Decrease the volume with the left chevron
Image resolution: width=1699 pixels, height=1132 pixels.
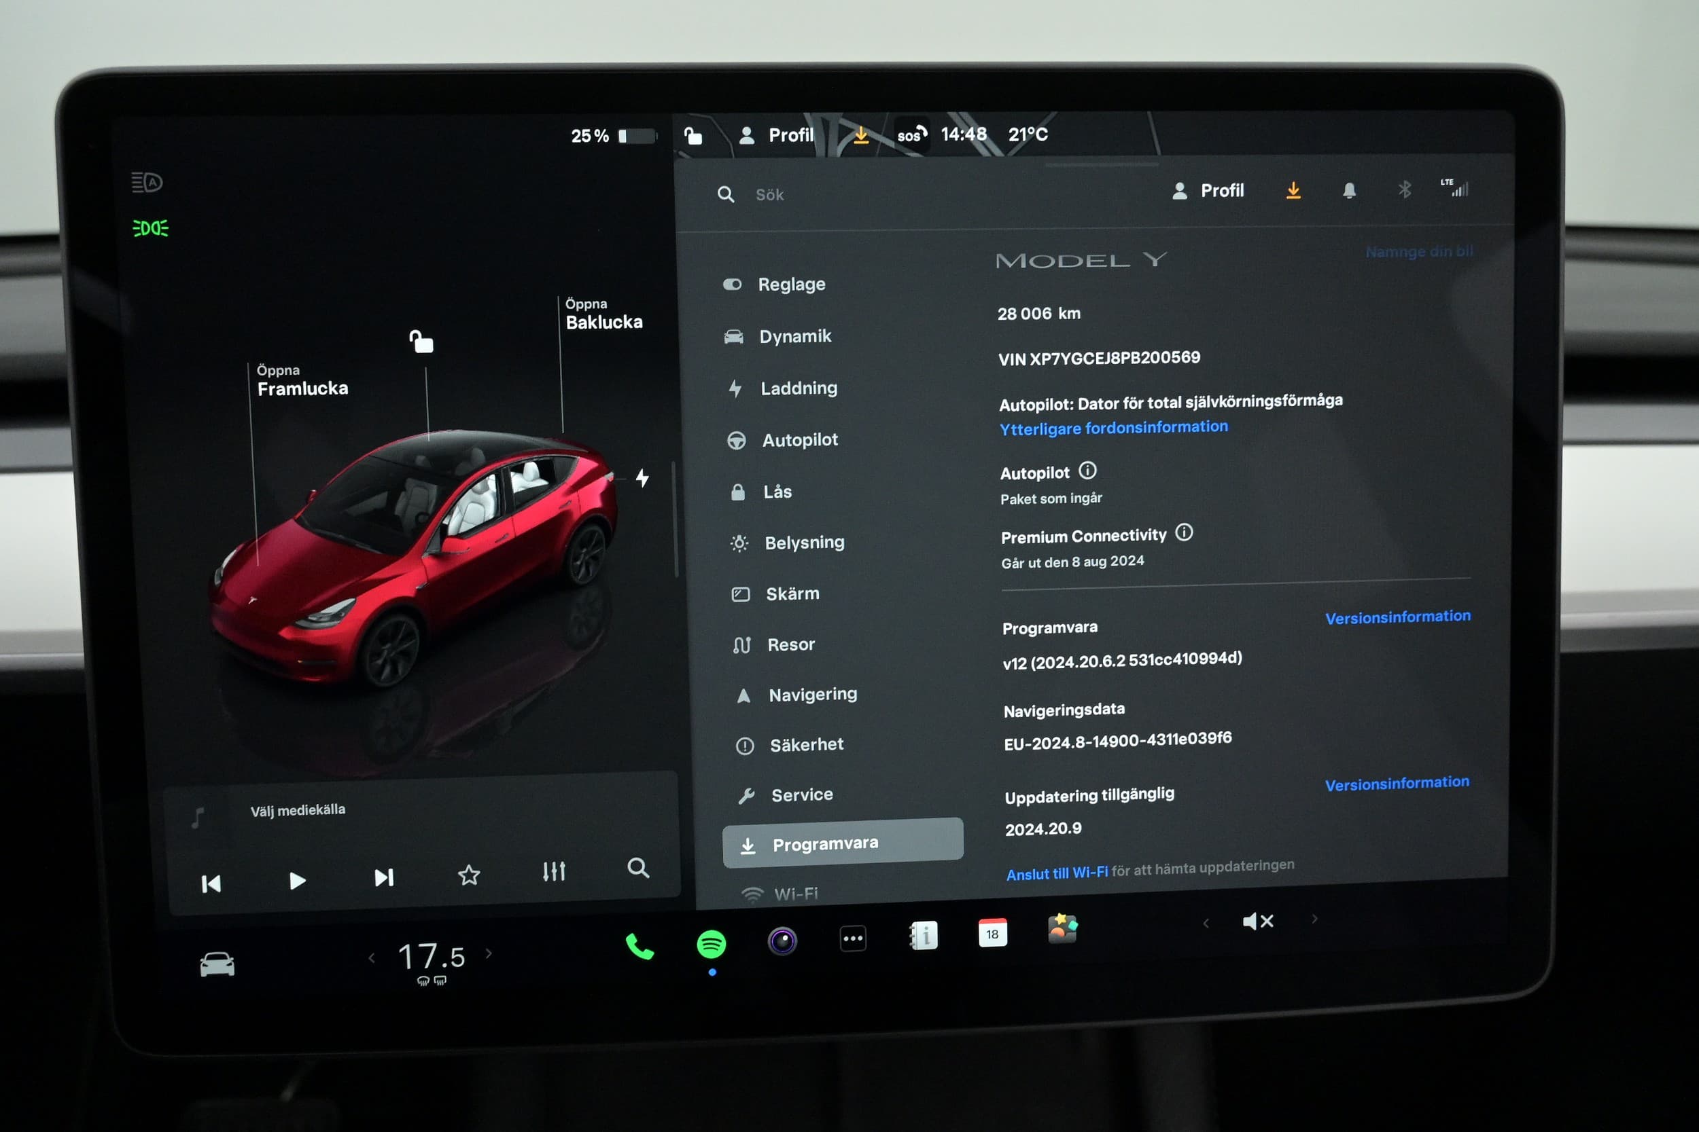click(1206, 924)
